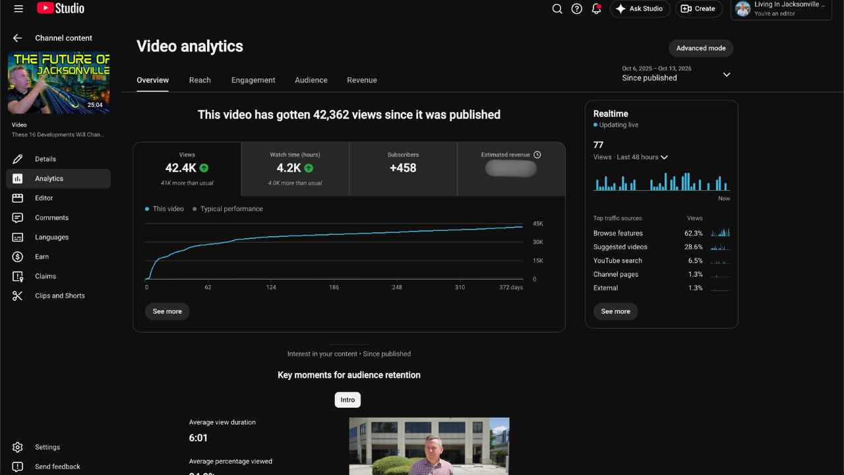Switch to the Overview tab
Viewport: 844px width, 475px height.
coord(153,80)
